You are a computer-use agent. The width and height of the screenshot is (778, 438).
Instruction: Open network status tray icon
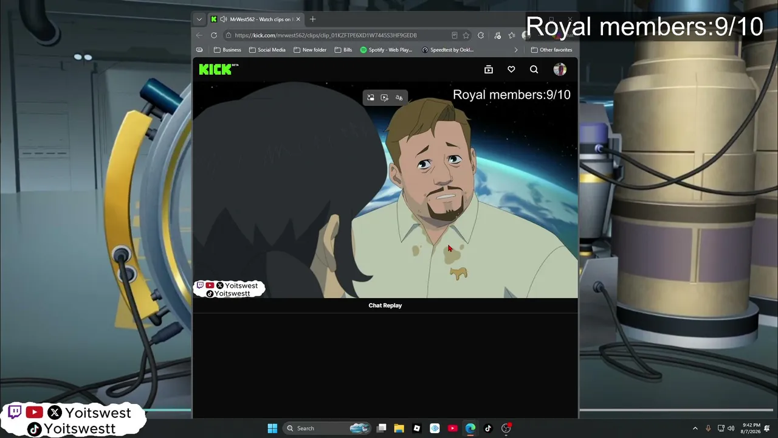[721, 428]
